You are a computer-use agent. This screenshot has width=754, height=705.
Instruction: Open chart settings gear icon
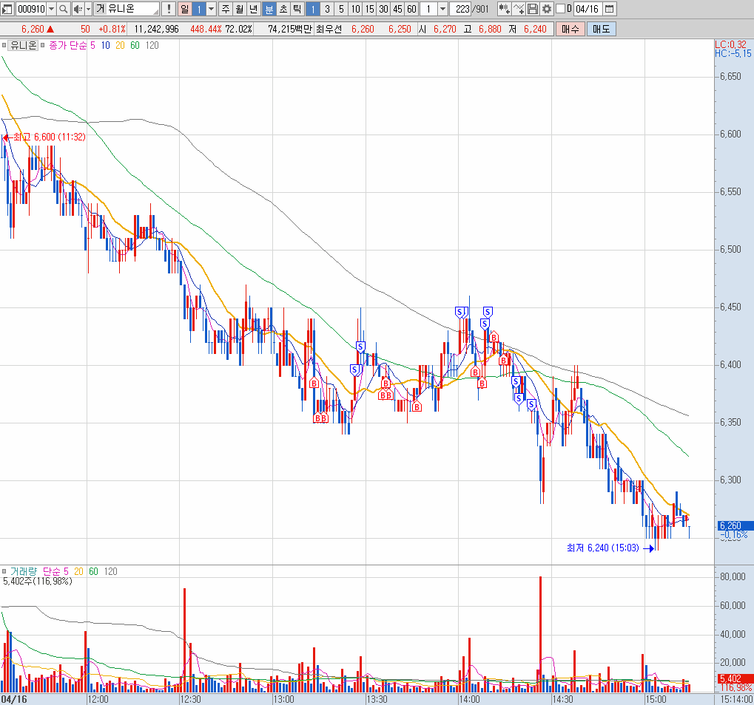(x=547, y=9)
